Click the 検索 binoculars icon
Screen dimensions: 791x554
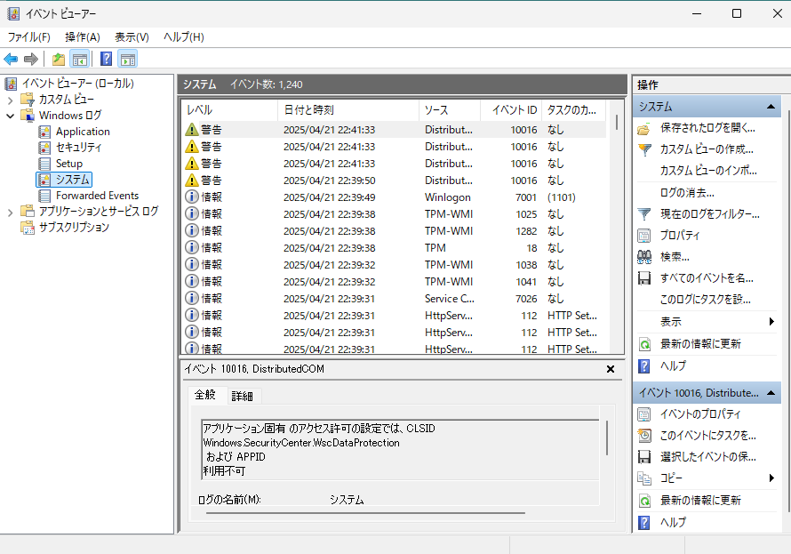[x=644, y=257]
